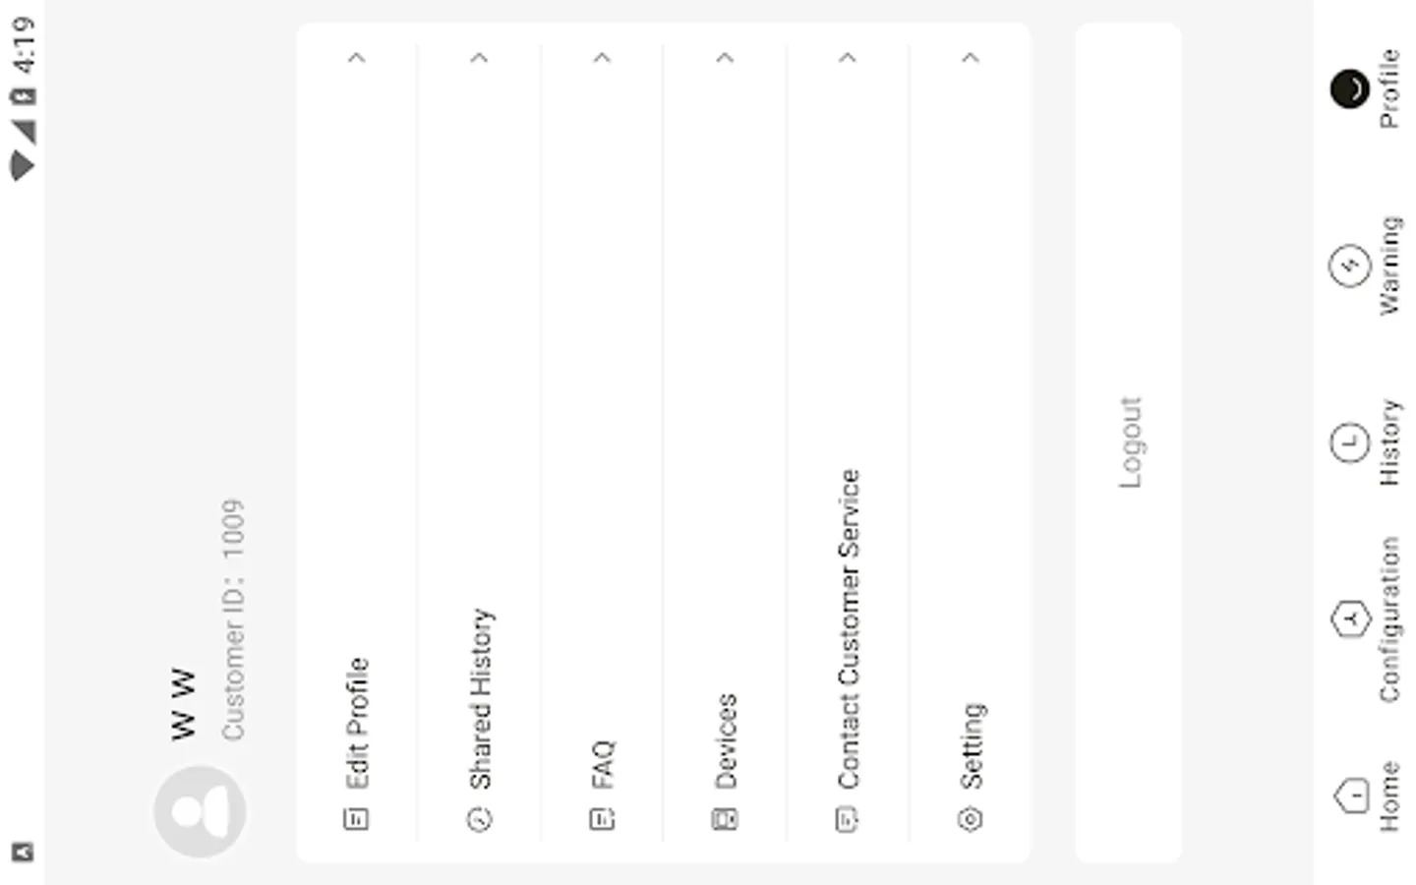
Task: Open the Devices row chevron
Action: pos(725,58)
